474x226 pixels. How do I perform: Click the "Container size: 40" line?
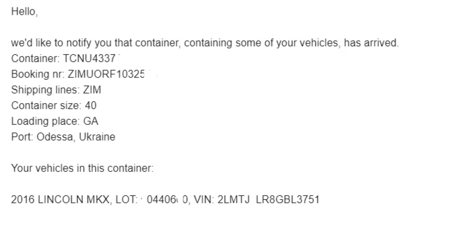pos(54,106)
